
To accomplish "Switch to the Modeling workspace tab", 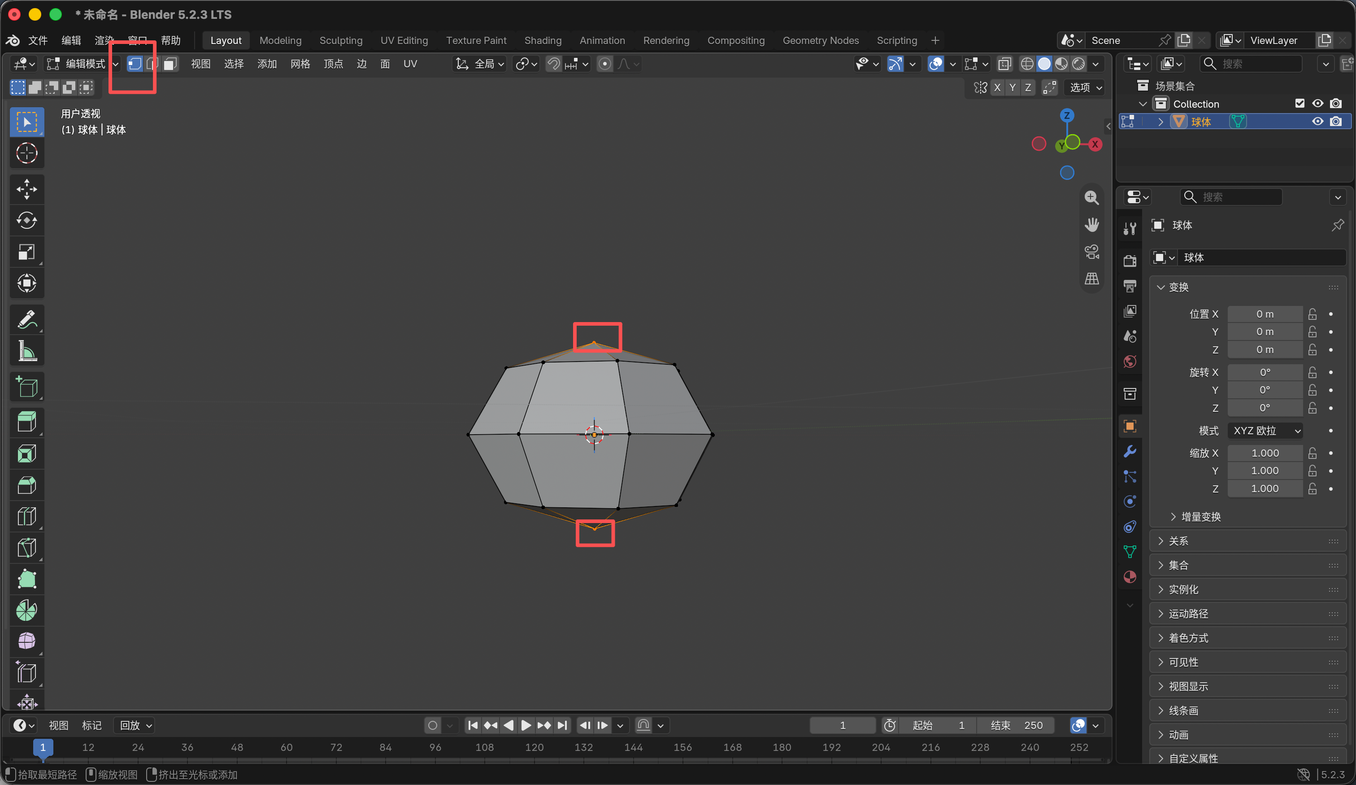I will click(x=280, y=40).
